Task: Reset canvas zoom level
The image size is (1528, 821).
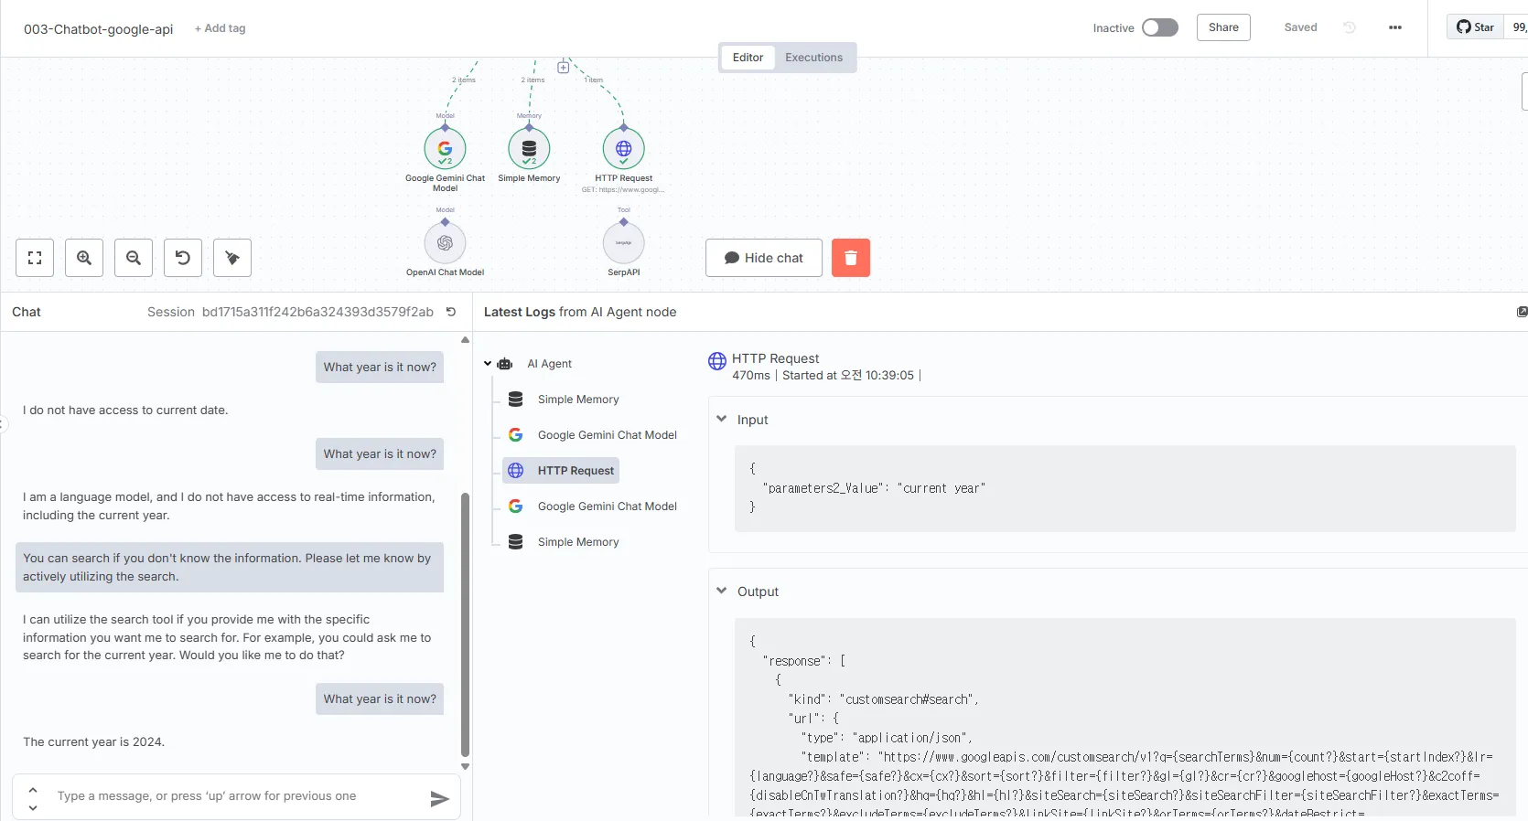Action: [183, 258]
